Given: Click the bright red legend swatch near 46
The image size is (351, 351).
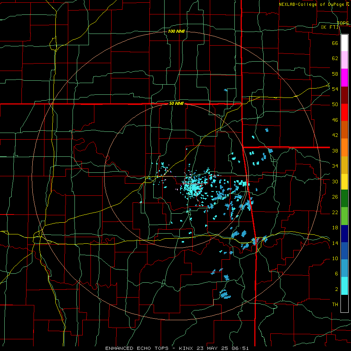Looking at the screenshot, I should click(344, 113).
